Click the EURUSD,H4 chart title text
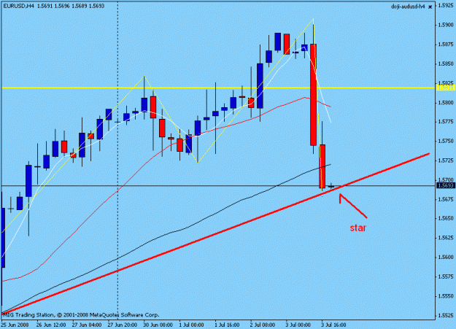The height and width of the screenshot is (329, 456). click(18, 6)
